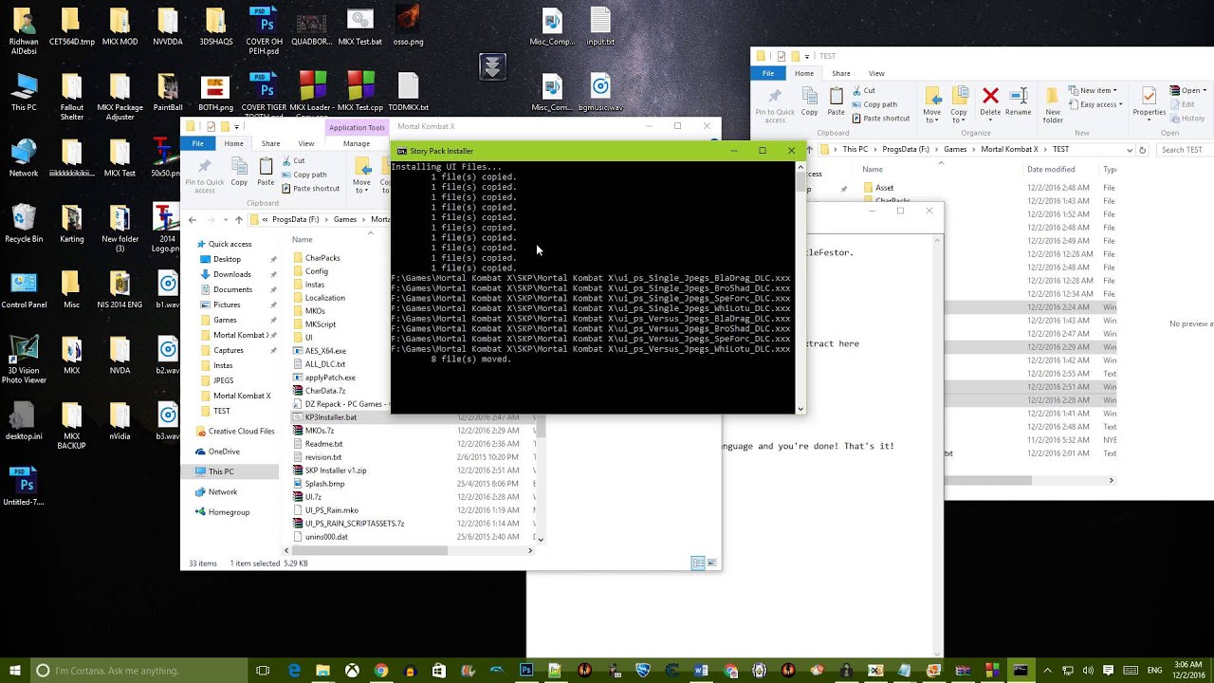
Task: Click the Copy icon in Mortal Kombat X ribbon
Action: [239, 172]
